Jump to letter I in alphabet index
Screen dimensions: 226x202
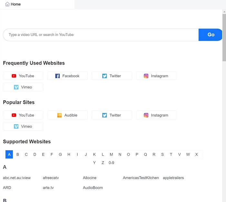click(x=77, y=155)
